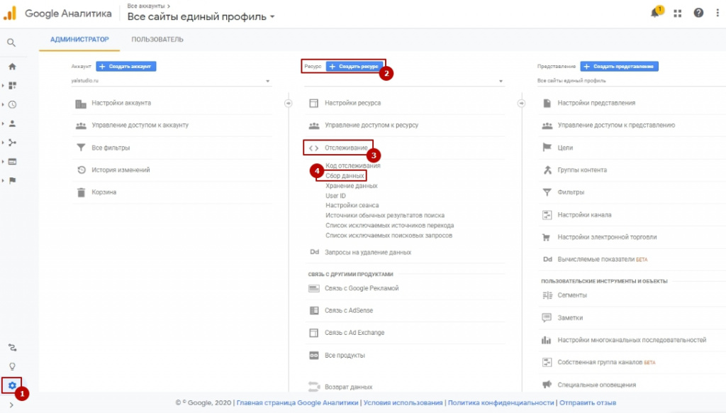
Task: Open Behavior reports icon in sidebar
Action: (x=13, y=161)
